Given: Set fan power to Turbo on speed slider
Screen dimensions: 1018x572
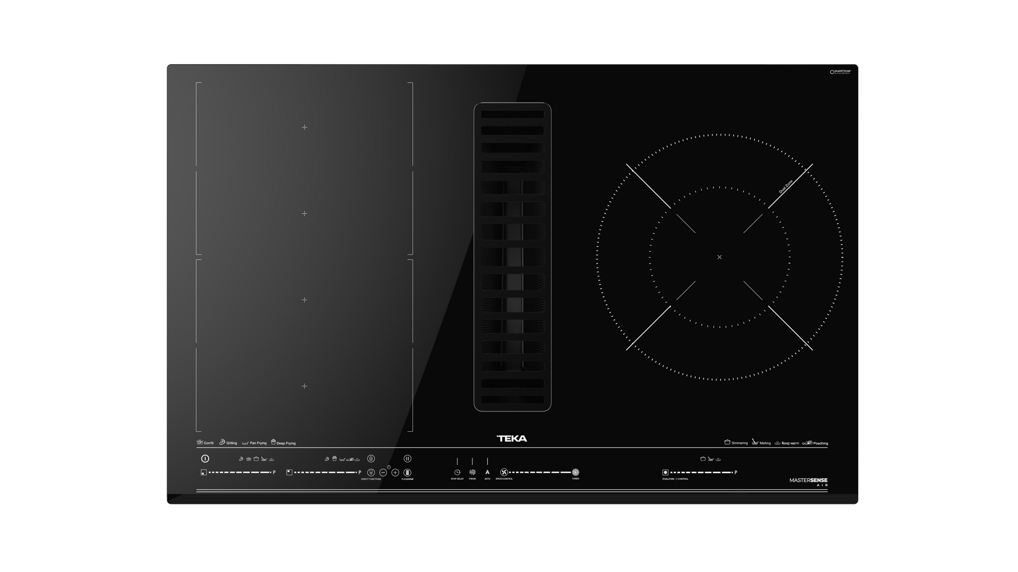Looking at the screenshot, I should (x=576, y=472).
